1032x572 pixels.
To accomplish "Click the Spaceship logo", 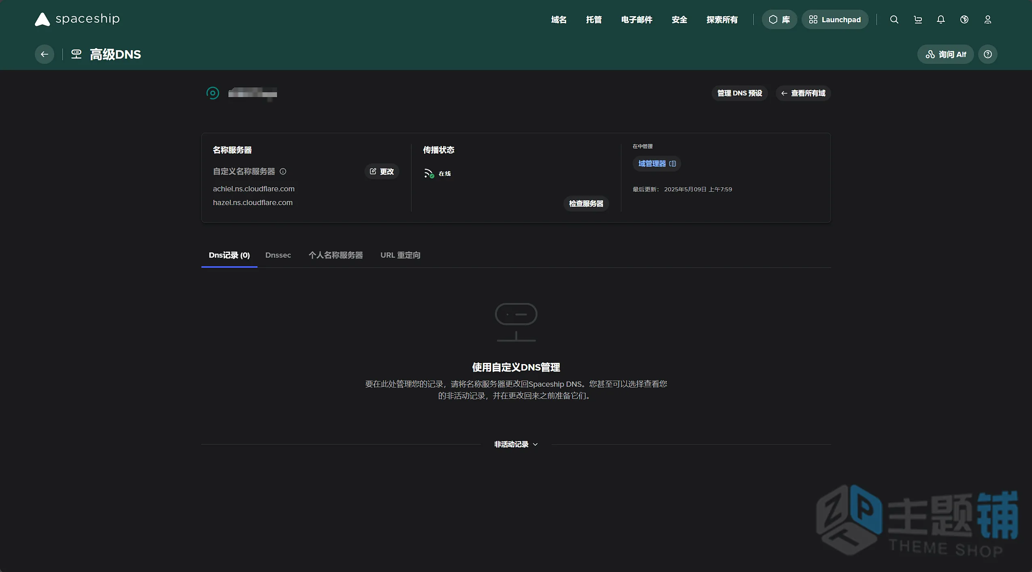I will click(x=77, y=19).
